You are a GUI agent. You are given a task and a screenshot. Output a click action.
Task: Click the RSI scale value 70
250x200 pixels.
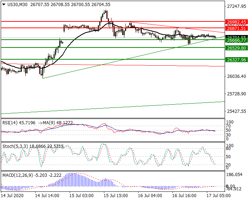point(229,126)
